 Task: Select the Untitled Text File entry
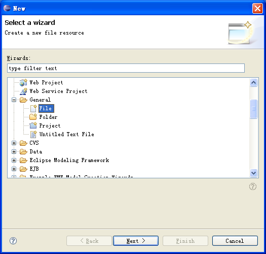point(67,135)
